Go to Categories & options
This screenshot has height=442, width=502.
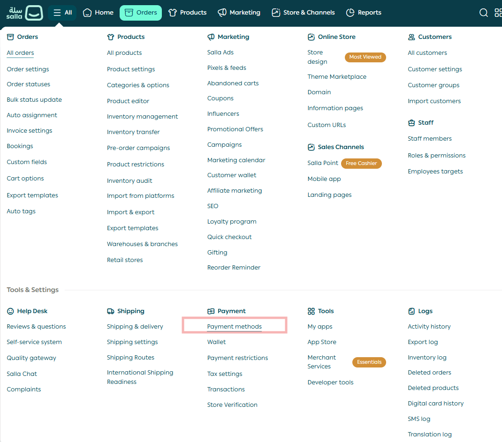(x=138, y=85)
